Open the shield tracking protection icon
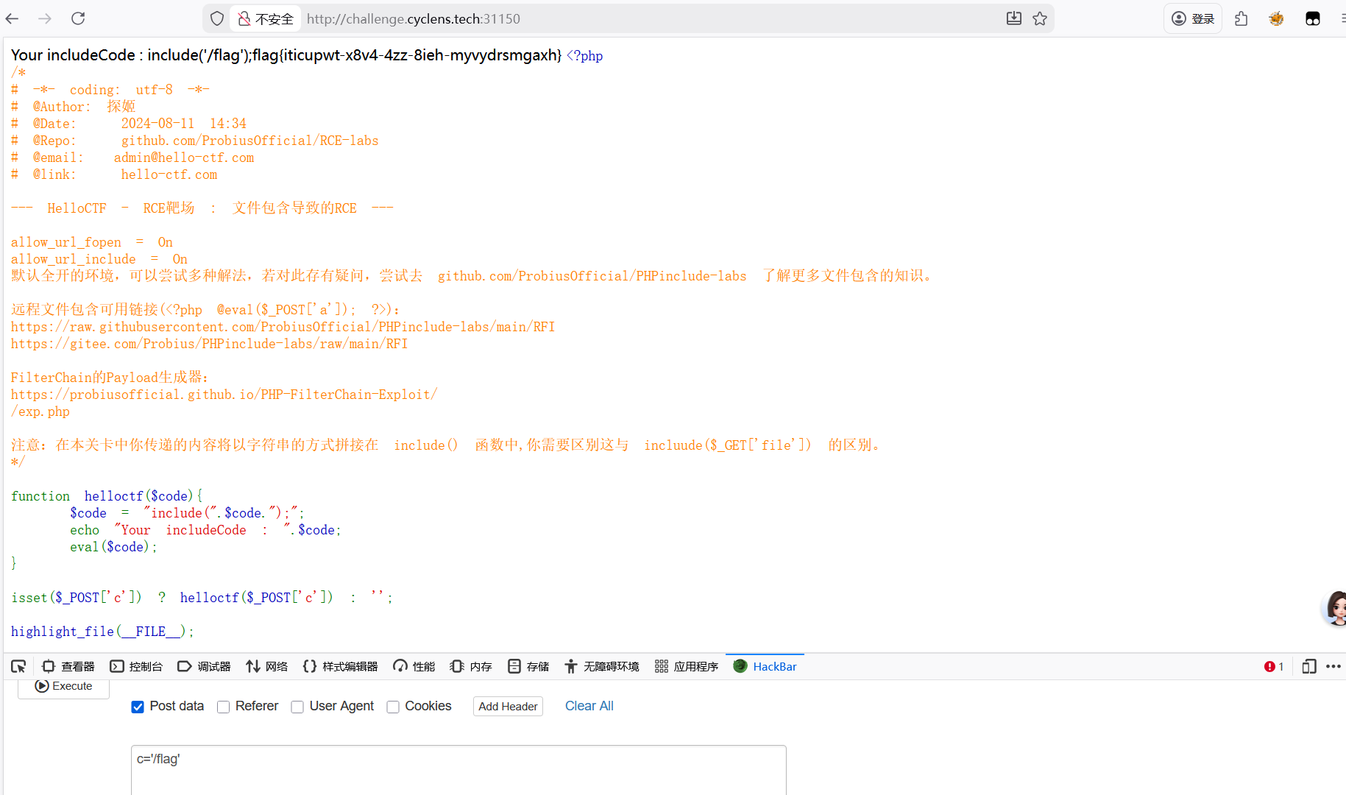The width and height of the screenshot is (1346, 795). (217, 18)
